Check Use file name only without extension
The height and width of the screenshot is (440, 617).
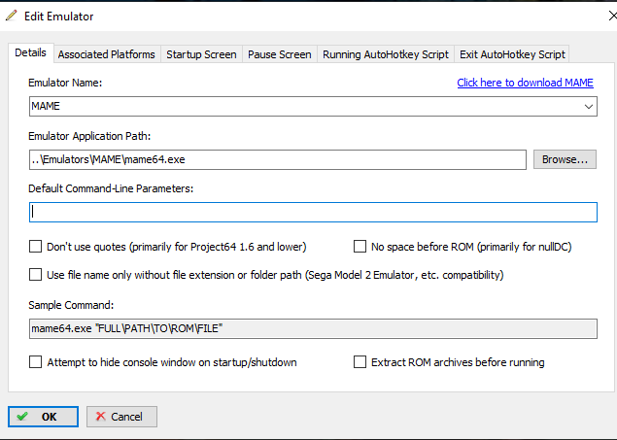(37, 275)
